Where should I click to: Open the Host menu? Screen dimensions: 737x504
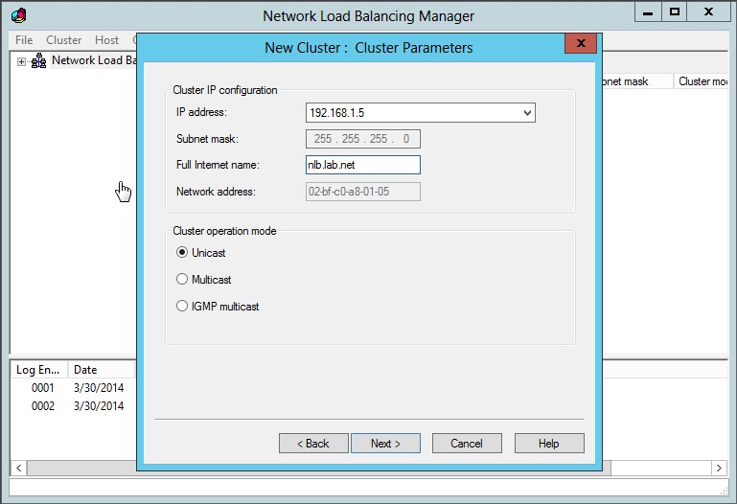coord(106,40)
